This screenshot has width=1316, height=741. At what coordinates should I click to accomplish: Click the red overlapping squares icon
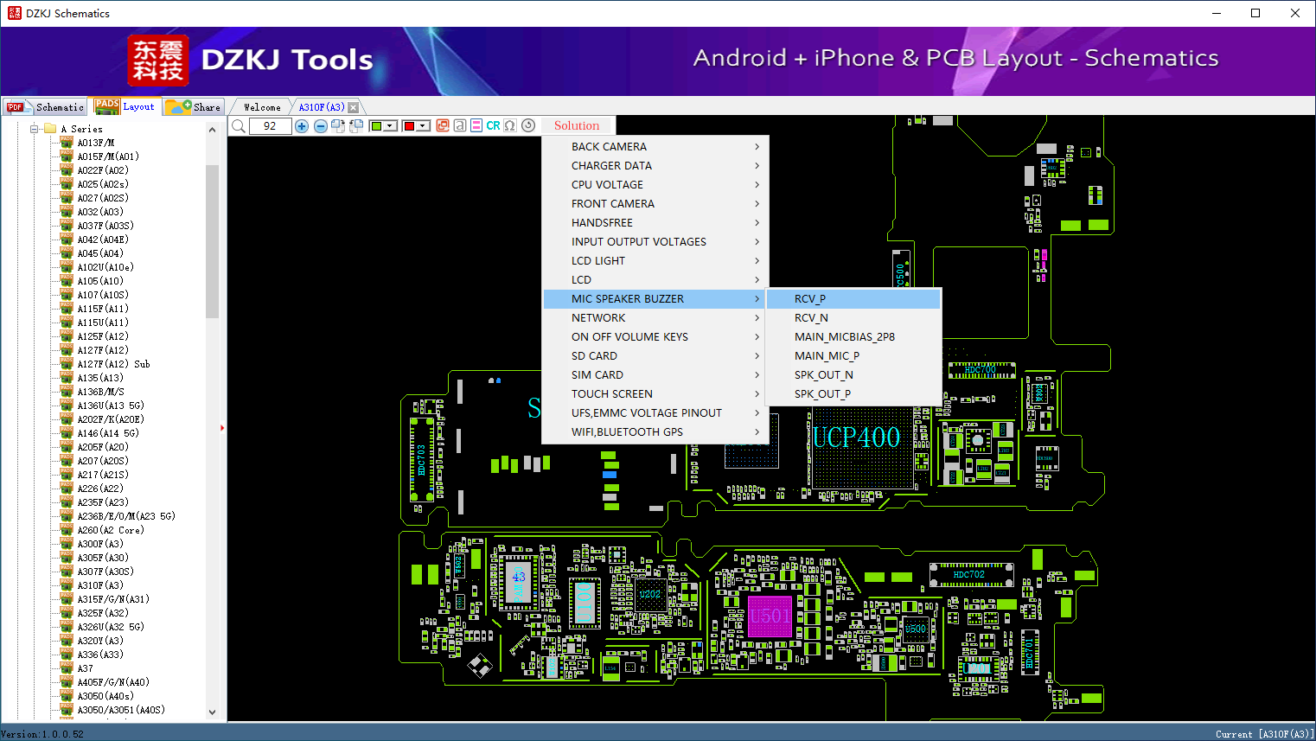(443, 126)
